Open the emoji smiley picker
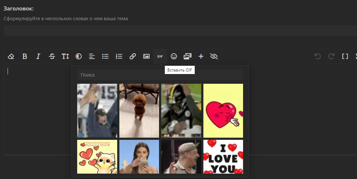 [174, 56]
